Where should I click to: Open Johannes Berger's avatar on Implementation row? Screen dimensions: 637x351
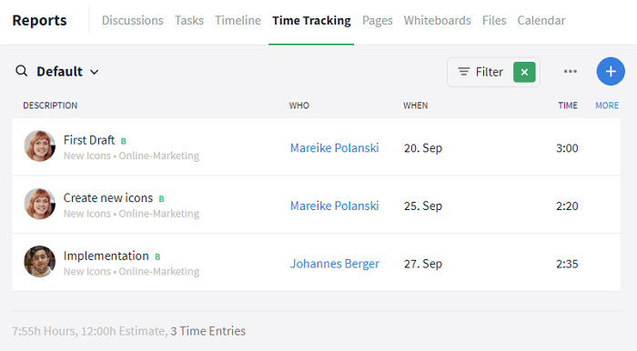coord(39,262)
